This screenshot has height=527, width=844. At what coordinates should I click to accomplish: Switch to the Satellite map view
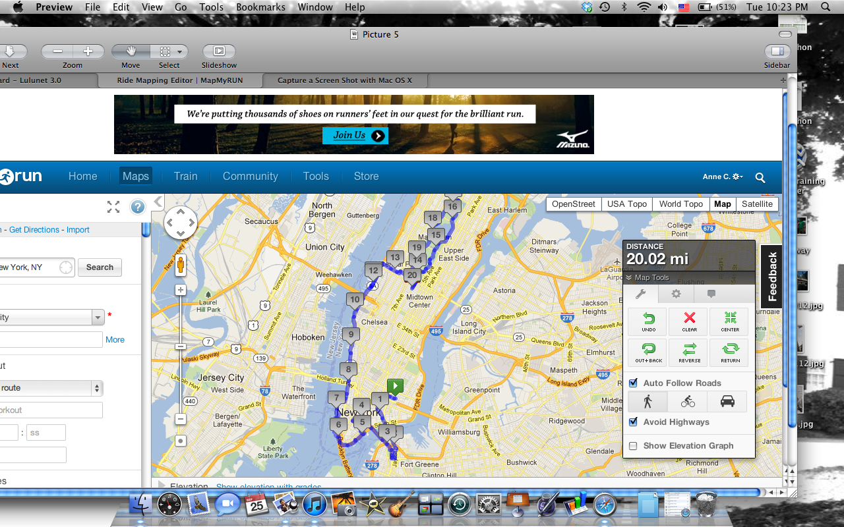756,204
